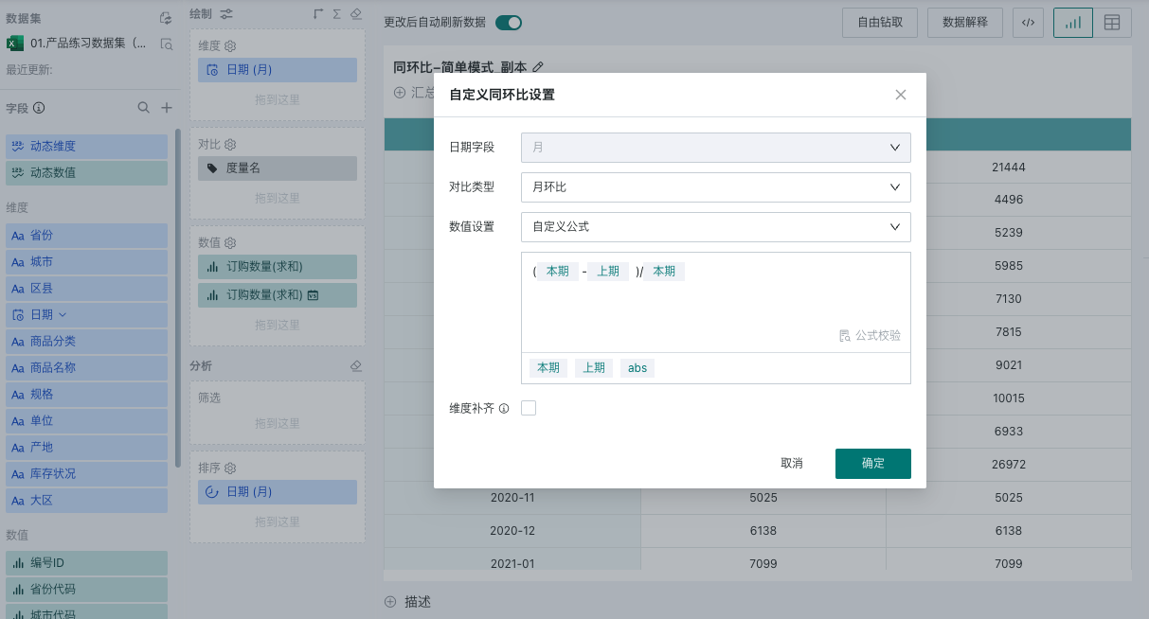Select the 动态数值 field
1149x619 pixels.
(x=86, y=173)
